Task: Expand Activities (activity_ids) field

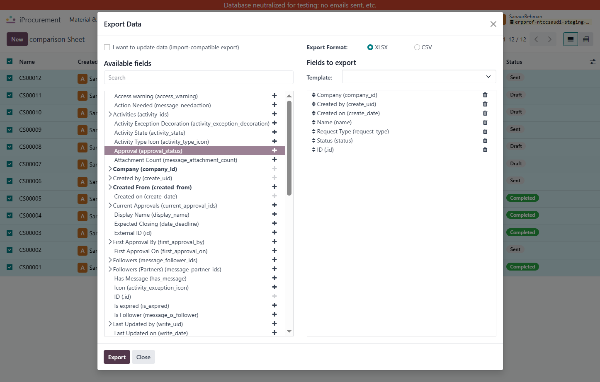Action: [110, 114]
